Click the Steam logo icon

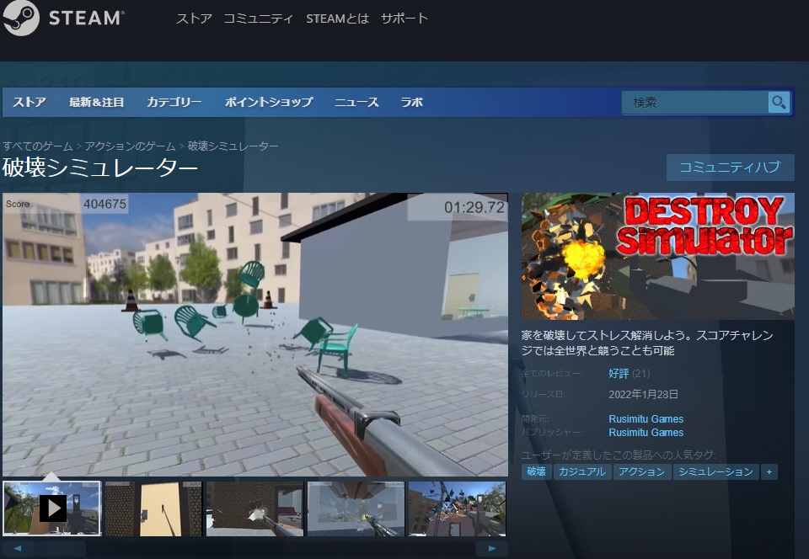(20, 18)
